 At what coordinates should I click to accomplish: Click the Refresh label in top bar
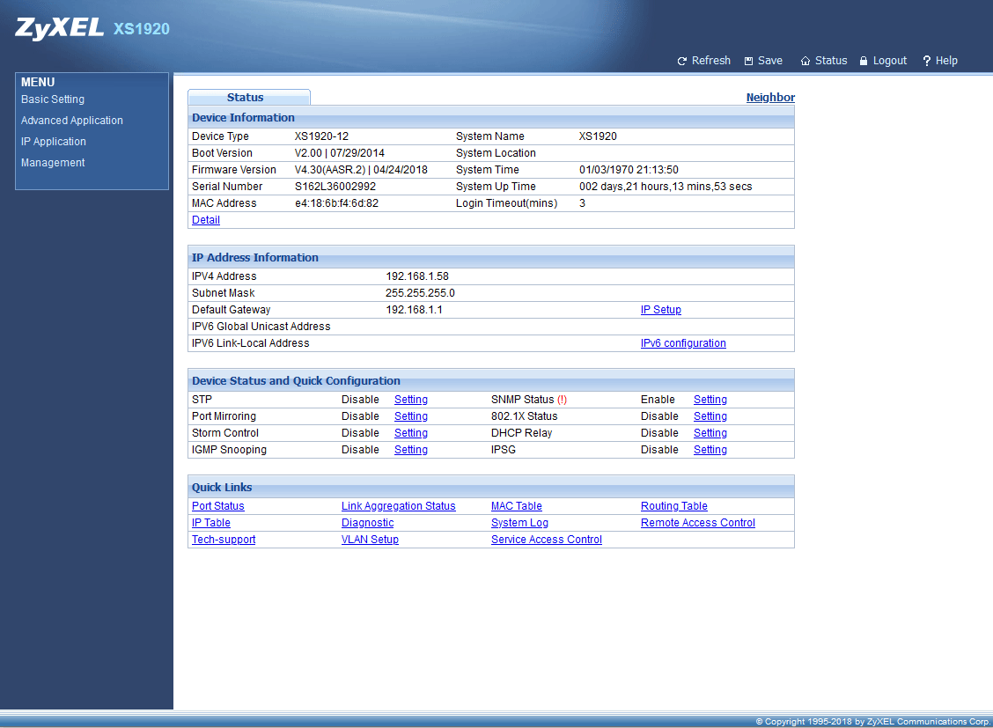[710, 61]
